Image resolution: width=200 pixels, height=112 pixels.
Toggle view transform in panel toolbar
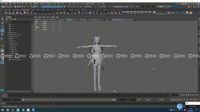click(x=113, y=20)
